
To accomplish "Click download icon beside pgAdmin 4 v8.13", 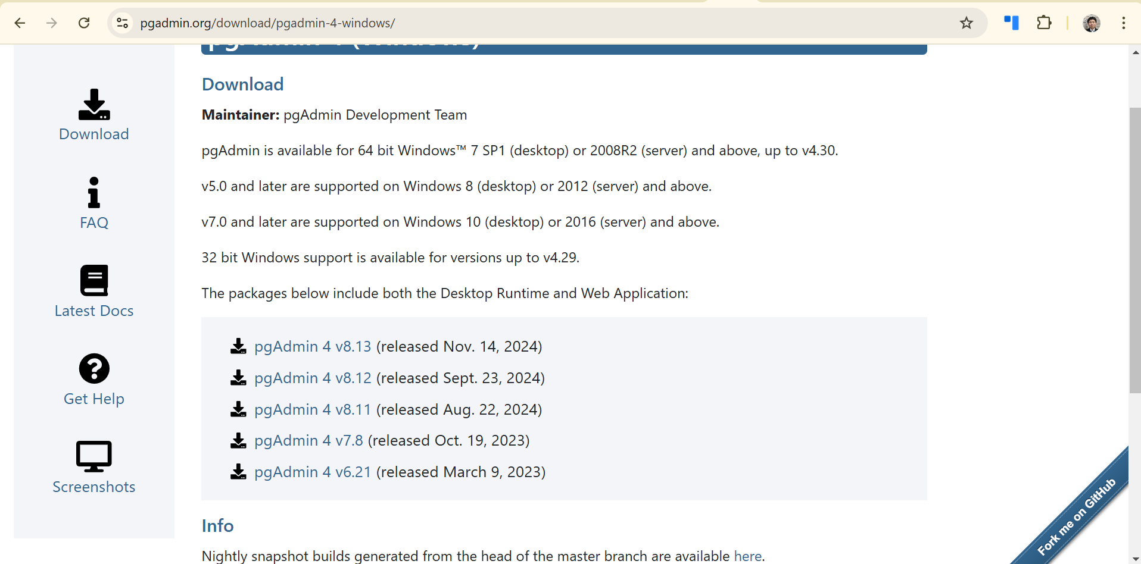I will click(x=238, y=346).
